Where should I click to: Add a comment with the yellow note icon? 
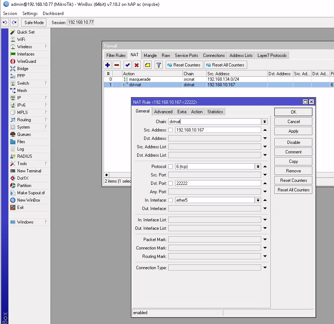[147, 65]
